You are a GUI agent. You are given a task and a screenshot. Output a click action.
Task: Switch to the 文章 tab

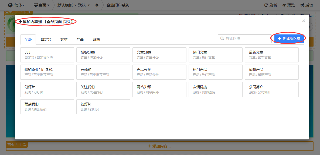64,39
